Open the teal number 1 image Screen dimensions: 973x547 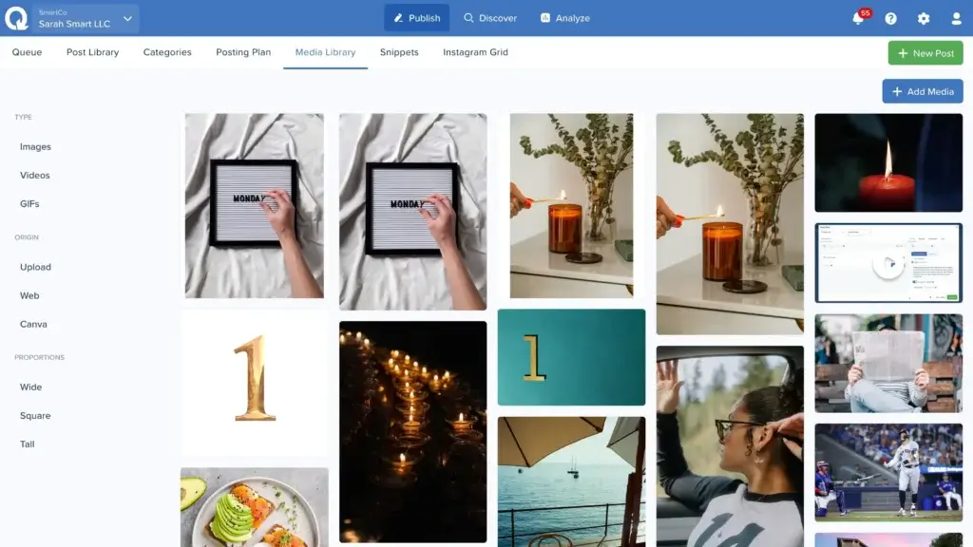coord(571,357)
